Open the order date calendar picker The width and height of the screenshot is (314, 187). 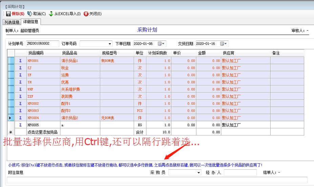[x=159, y=44]
